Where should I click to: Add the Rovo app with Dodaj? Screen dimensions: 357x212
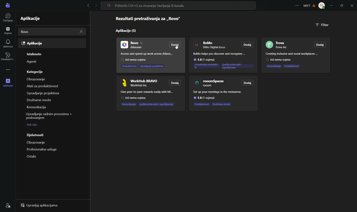[175, 45]
